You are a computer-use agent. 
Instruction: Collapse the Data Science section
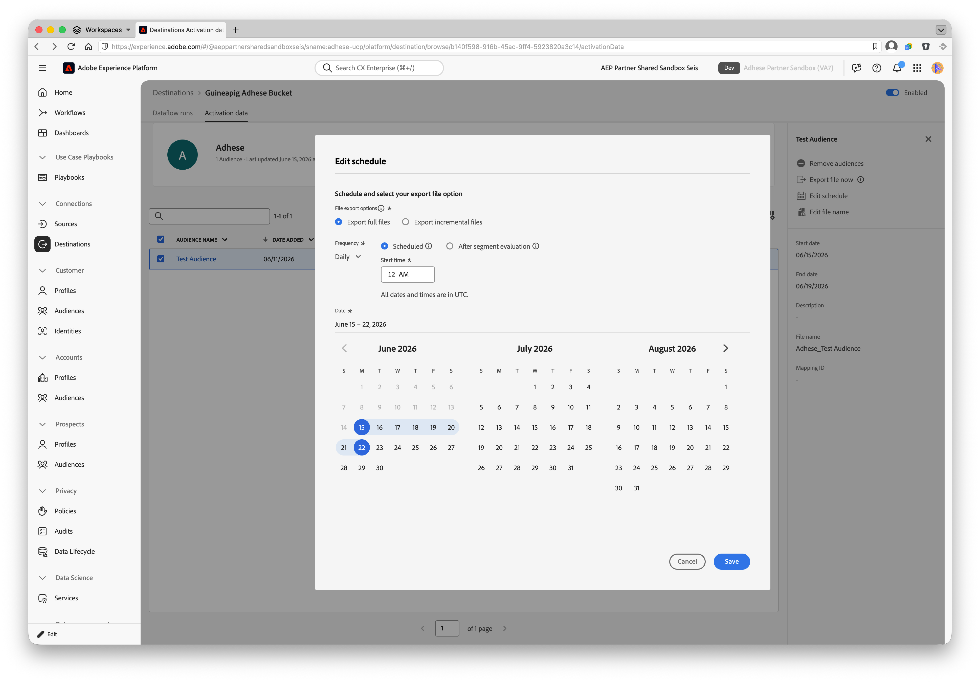(x=42, y=577)
